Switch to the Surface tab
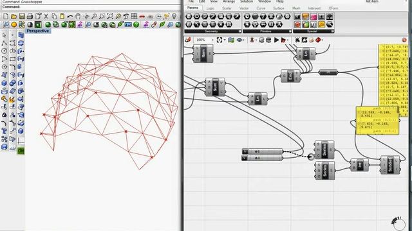 [x=279, y=8]
